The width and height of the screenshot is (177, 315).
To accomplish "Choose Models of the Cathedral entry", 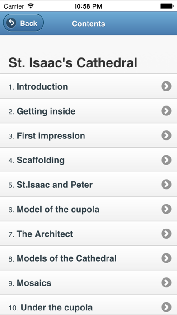I will click(88, 258).
